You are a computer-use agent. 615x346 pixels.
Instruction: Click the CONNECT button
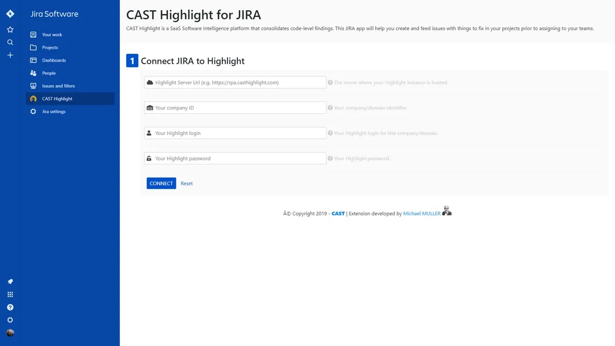click(161, 183)
